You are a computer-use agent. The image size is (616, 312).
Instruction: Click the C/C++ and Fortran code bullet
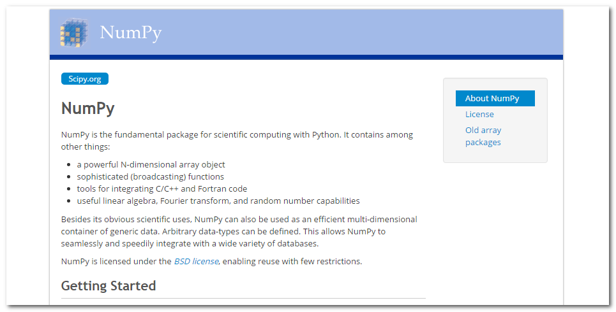coord(162,189)
